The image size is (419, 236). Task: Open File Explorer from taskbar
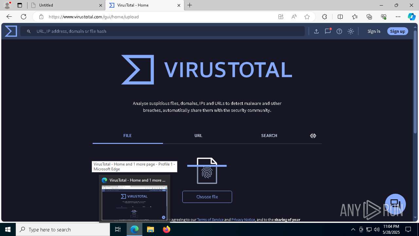click(150, 229)
